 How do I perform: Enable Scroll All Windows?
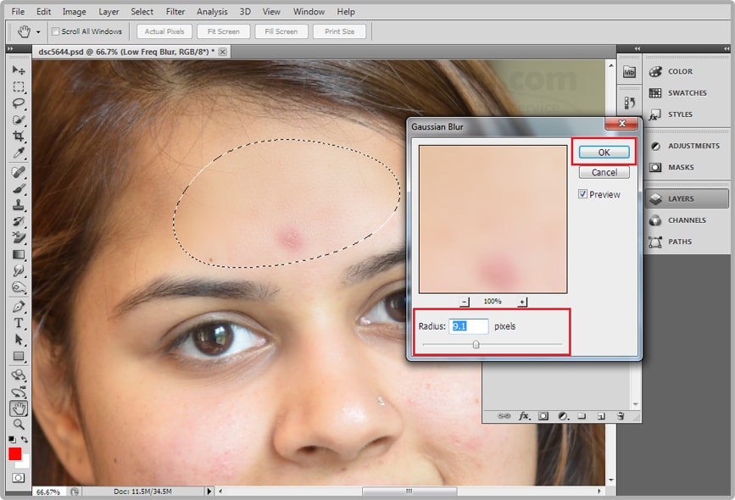coord(54,31)
